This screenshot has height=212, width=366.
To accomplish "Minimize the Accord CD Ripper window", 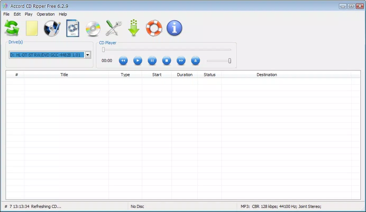I will coord(343,6).
